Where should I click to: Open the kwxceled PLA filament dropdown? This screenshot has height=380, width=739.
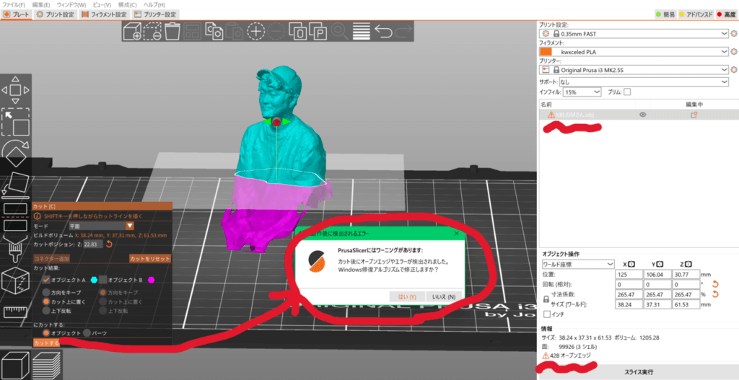pyautogui.click(x=634, y=52)
